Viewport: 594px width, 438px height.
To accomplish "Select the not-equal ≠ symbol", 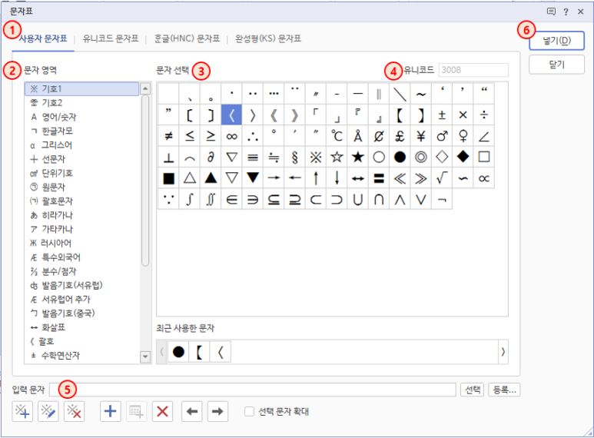I will point(168,136).
